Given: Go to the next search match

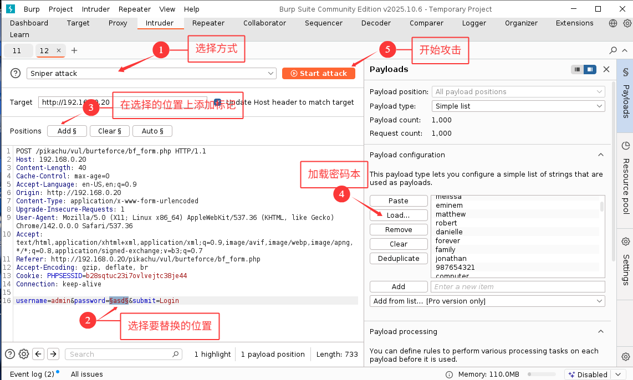Looking at the screenshot, I should 53,354.
